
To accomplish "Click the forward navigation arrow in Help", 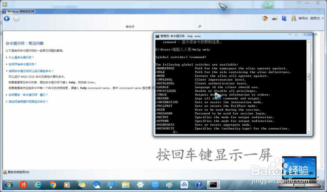I will tap(16, 19).
